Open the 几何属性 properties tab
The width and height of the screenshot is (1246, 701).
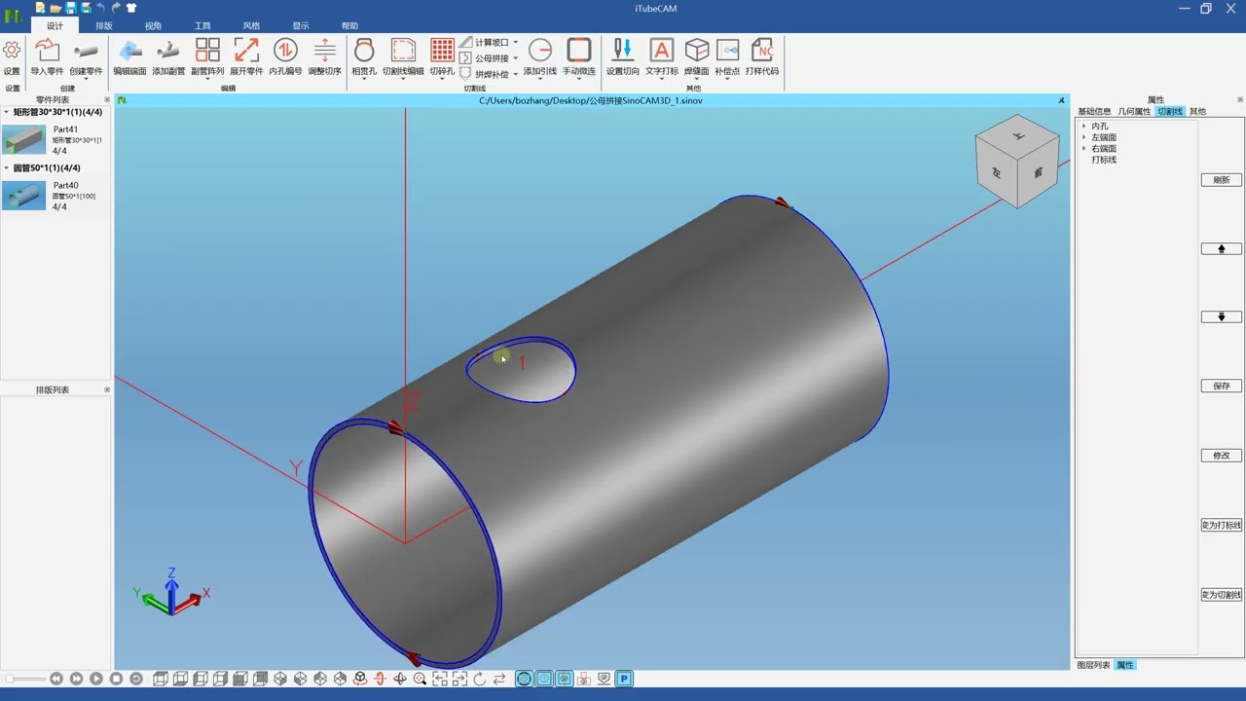pos(1134,111)
